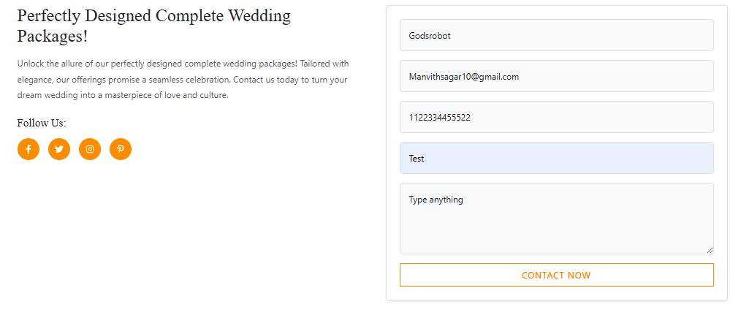Click the 'Follow Us:' label
Viewport: 741px width, 318px height.
click(x=42, y=123)
